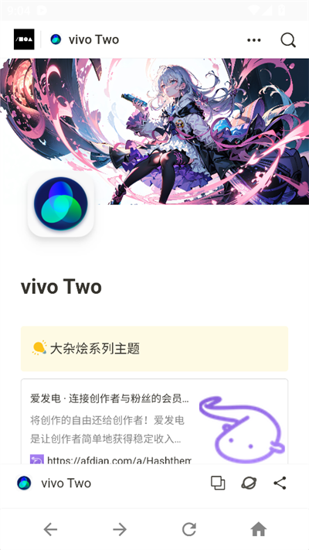
Task: Tap the share icon
Action: (280, 483)
